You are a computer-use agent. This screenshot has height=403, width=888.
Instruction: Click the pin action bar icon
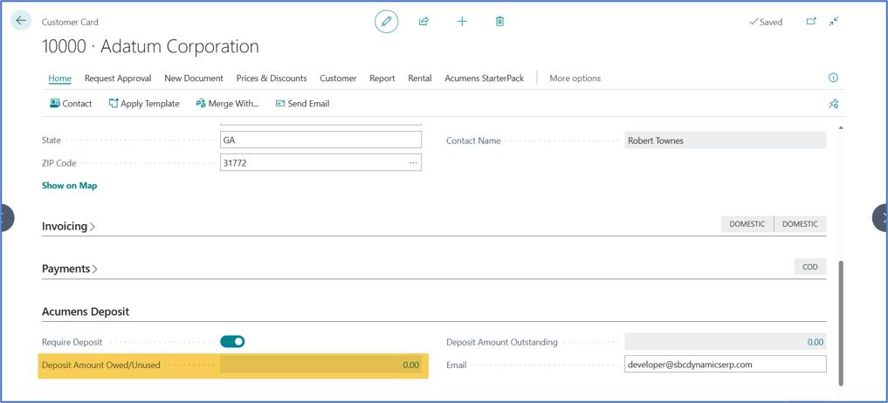click(833, 104)
